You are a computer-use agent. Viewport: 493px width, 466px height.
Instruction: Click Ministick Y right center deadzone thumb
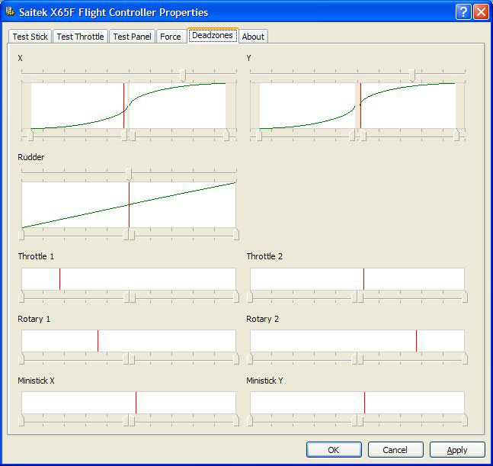[x=360, y=421]
